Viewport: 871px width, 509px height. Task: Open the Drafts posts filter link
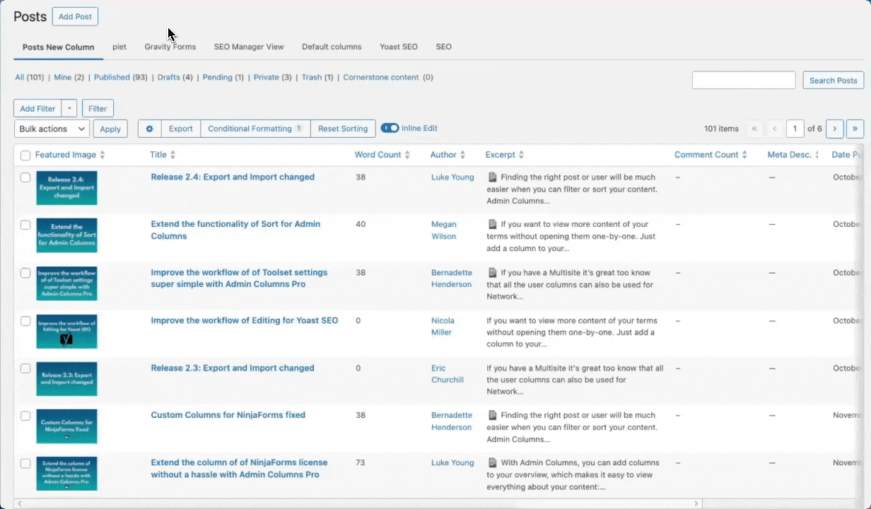tap(168, 77)
